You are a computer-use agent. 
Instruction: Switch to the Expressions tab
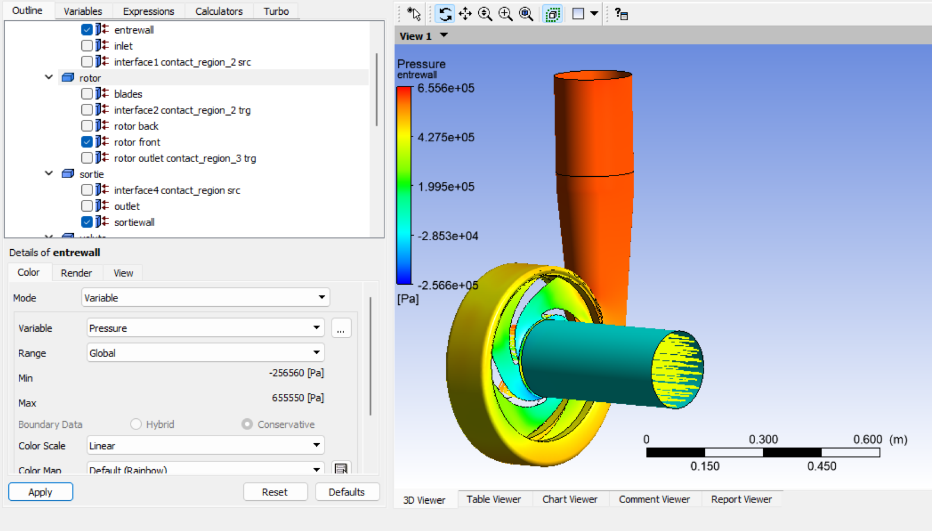pyautogui.click(x=148, y=11)
